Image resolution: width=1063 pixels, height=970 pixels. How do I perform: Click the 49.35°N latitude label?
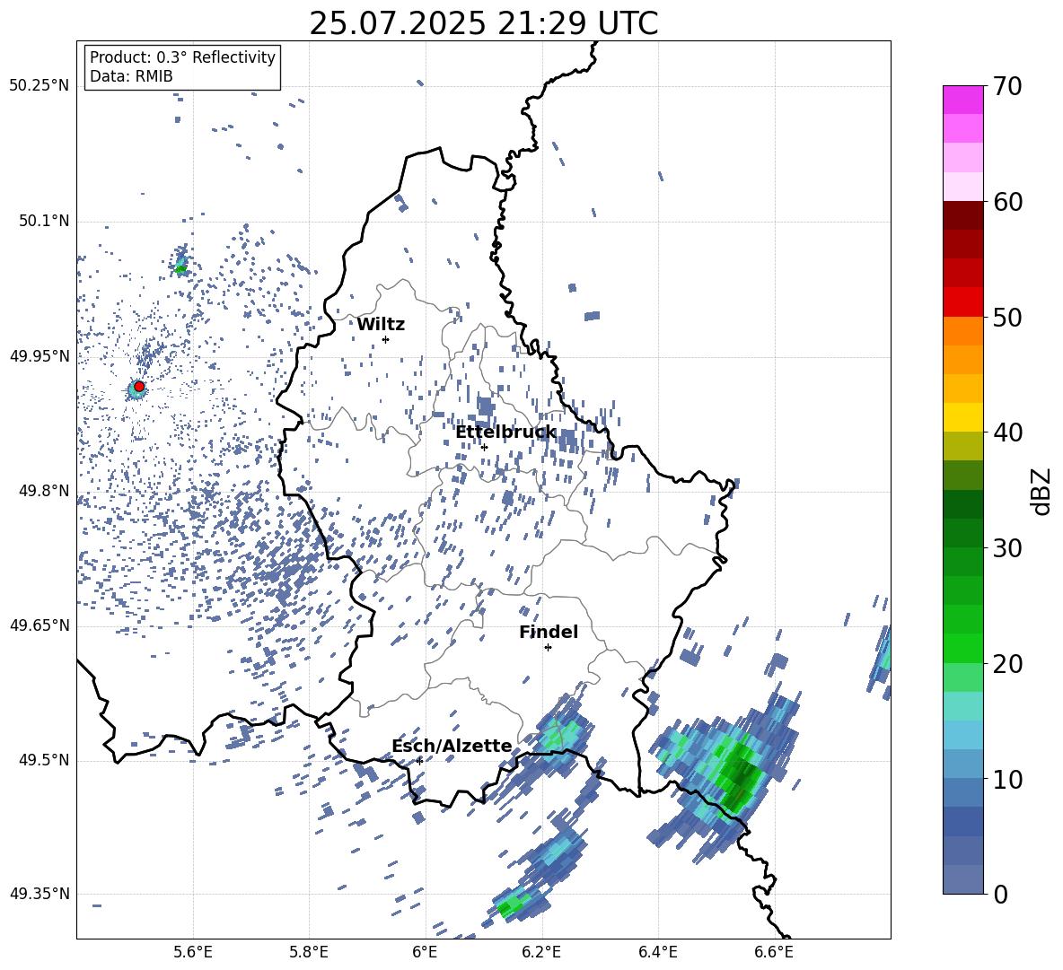click(x=39, y=894)
